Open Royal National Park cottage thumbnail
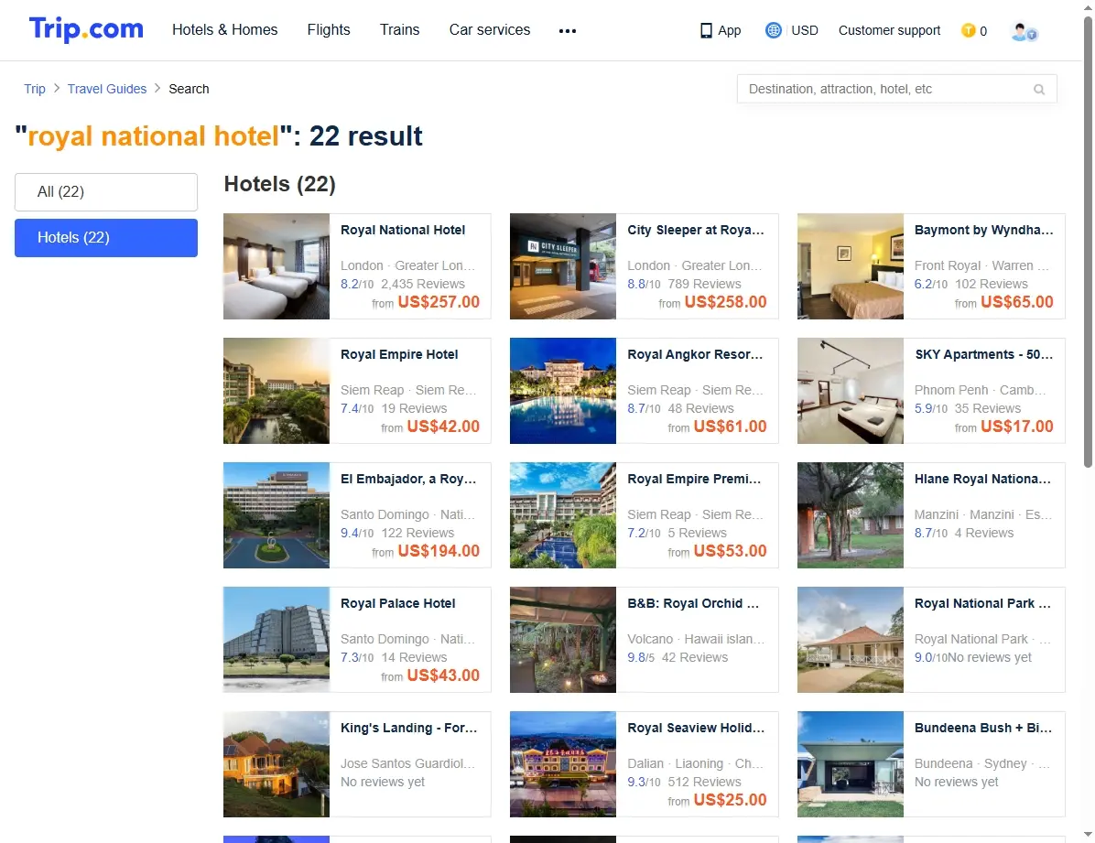 point(851,639)
